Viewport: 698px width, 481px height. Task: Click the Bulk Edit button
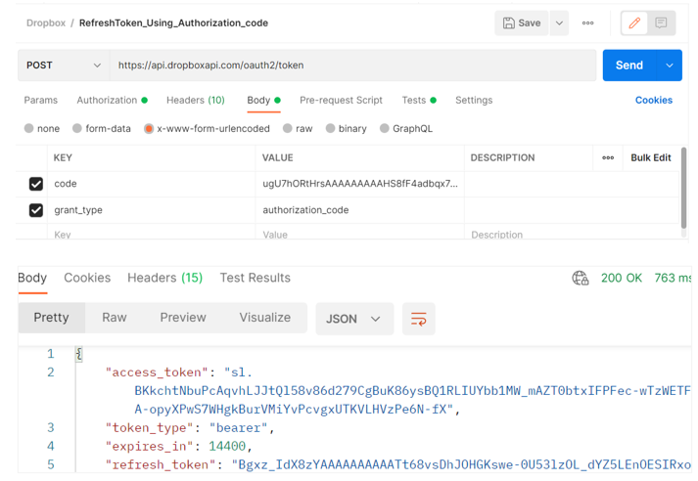click(x=650, y=157)
